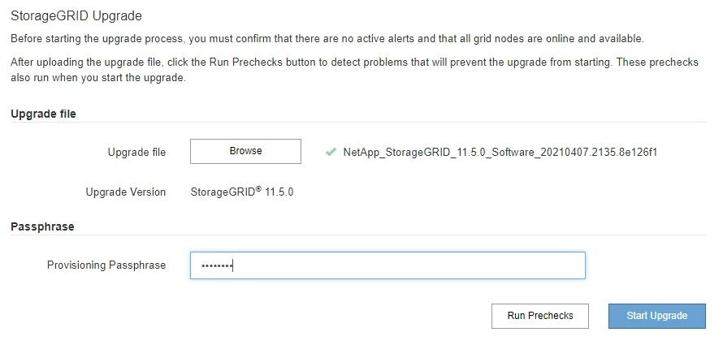Click the 'Upgrade file' label beside the Browse button
Screen dimensions: 723x345
pyautogui.click(x=136, y=153)
